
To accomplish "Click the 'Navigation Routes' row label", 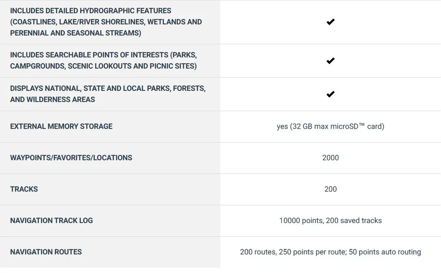I will coord(46,252).
